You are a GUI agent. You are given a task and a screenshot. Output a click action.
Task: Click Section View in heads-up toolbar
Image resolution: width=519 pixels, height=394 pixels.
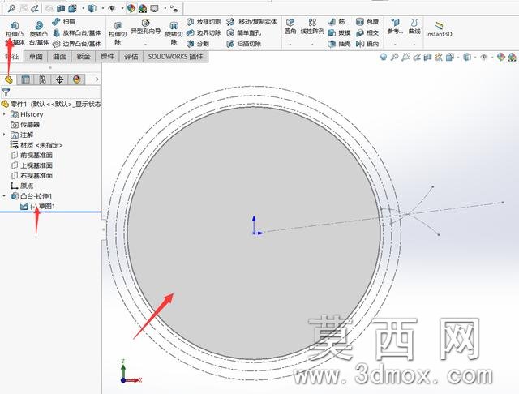click(427, 58)
